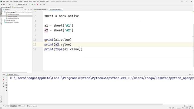
Task: Open the Tools menu
Action: pos(34,2)
